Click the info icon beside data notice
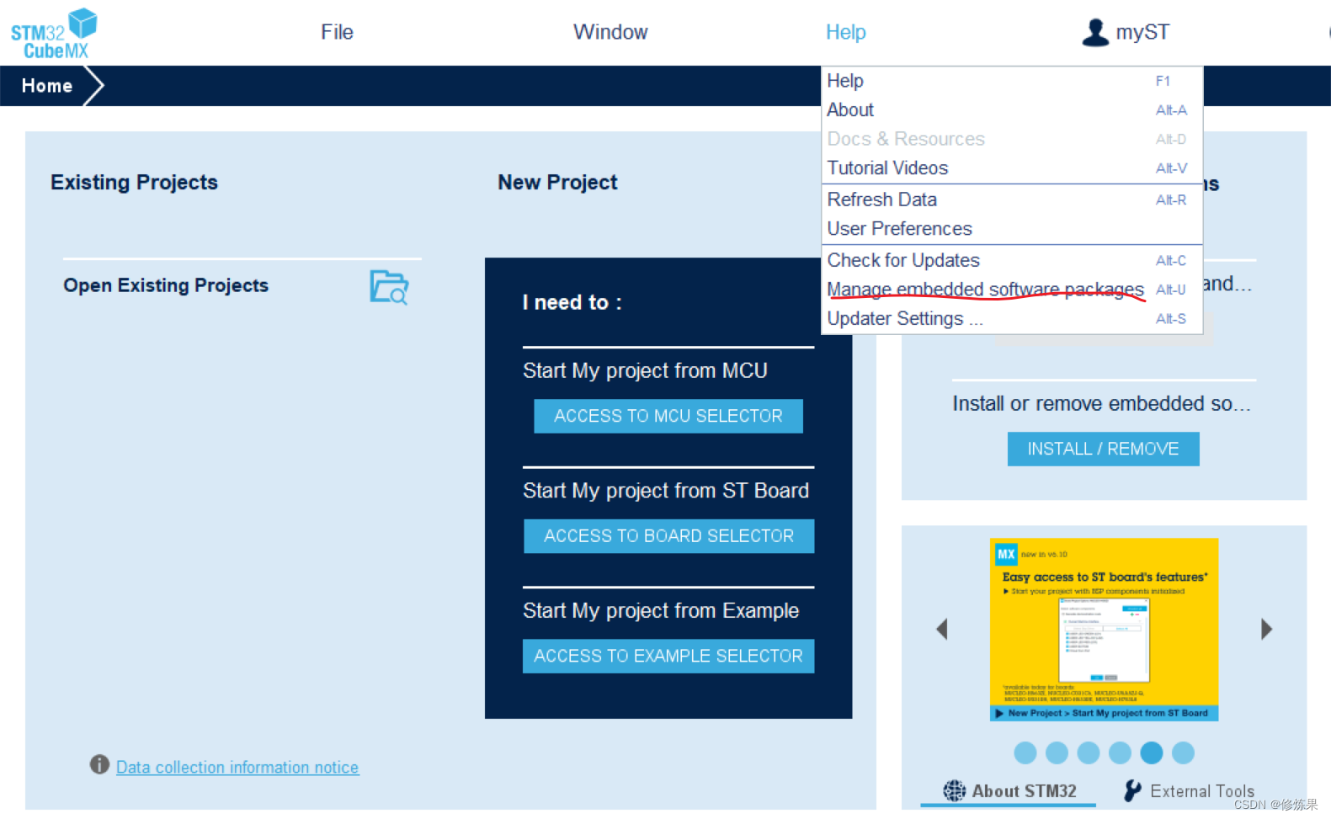 [99, 764]
